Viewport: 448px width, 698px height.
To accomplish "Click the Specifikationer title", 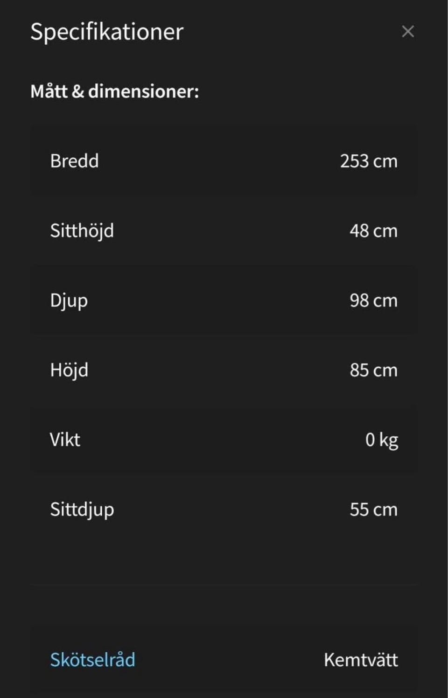I will point(107,32).
